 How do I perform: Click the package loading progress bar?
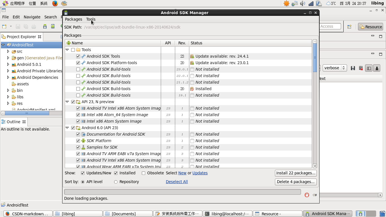(183, 192)
